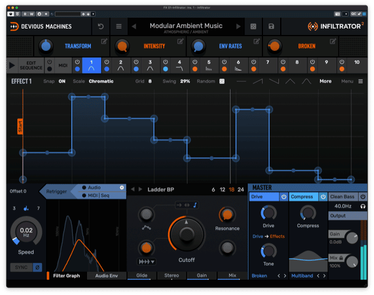
Task: Click the Speed 0.02 Hz knob
Action: click(x=26, y=231)
